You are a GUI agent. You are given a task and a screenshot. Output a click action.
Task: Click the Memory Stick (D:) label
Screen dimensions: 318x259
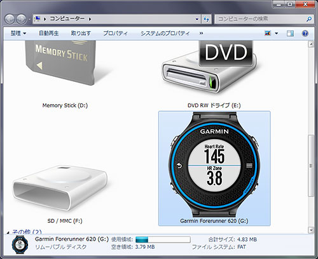pyautogui.click(x=65, y=105)
